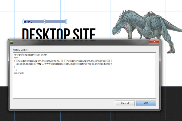Select the HTML embed object on canvas
Screen dimensions: 182x121
[45, 22]
